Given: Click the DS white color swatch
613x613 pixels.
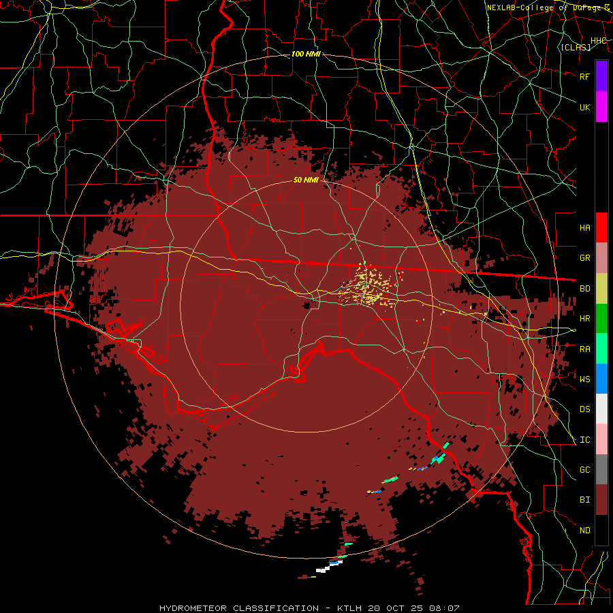Looking at the screenshot, I should [x=601, y=409].
